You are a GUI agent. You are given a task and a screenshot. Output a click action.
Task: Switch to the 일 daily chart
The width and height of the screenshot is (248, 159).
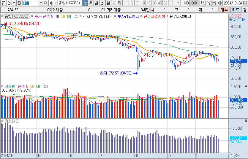click(85, 3)
